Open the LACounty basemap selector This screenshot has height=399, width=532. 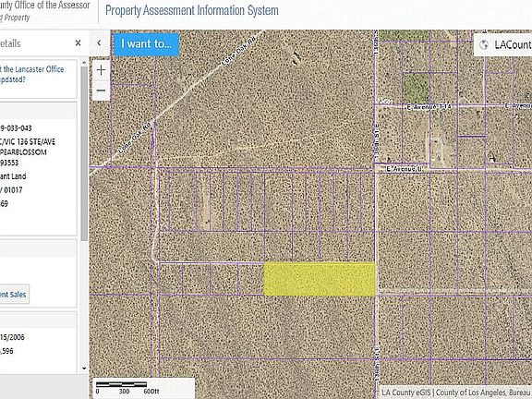tap(503, 44)
